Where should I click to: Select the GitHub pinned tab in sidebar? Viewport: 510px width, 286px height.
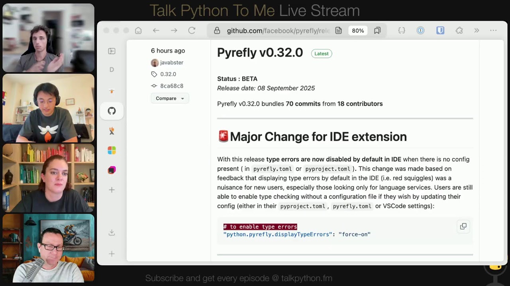112,111
